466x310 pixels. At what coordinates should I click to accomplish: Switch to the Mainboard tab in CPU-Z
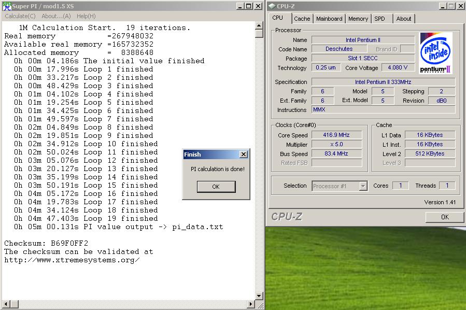[x=329, y=19]
